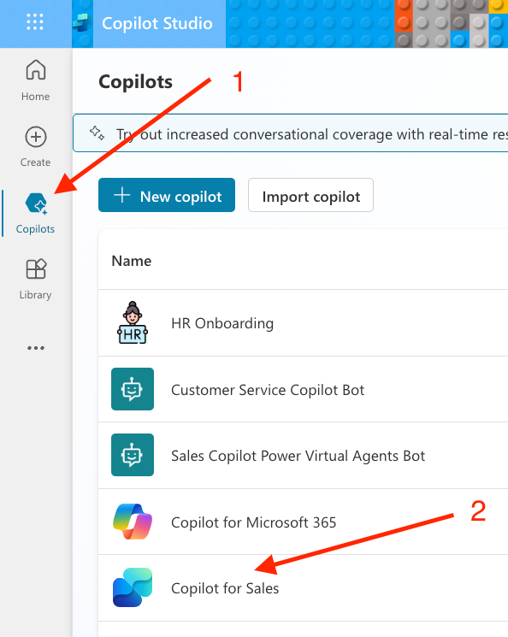This screenshot has width=508, height=637.
Task: Open the Create page from sidebar
Action: pyautogui.click(x=36, y=147)
